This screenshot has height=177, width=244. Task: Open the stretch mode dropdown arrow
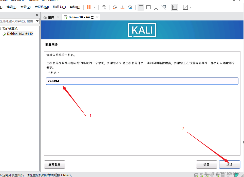(x=191, y=7)
